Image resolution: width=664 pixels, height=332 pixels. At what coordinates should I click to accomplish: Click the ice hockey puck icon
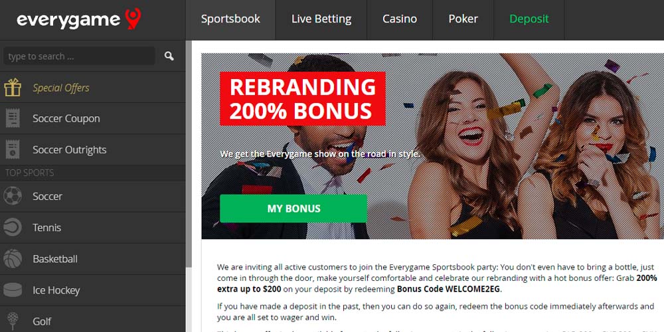click(13, 290)
